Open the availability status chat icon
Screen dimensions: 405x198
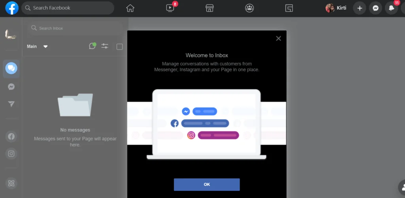tap(92, 46)
